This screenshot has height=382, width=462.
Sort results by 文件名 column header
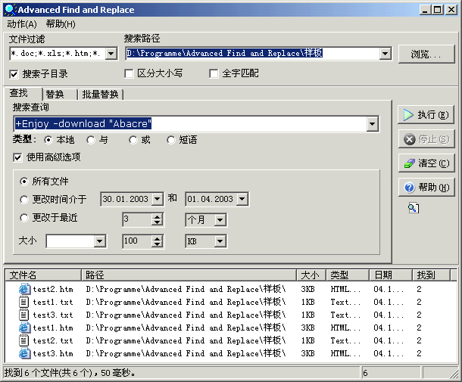pos(43,275)
